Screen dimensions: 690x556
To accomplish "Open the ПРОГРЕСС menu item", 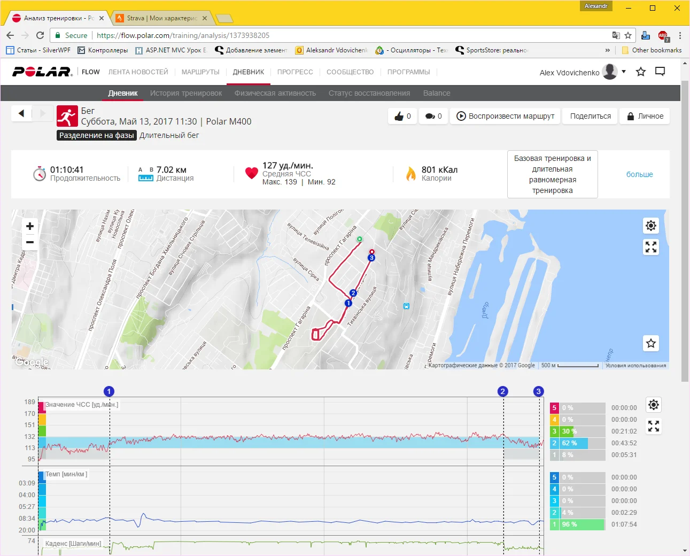I will [x=295, y=72].
